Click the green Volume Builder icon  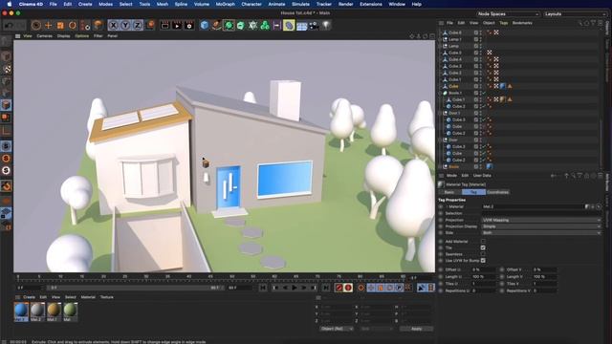coord(265,26)
